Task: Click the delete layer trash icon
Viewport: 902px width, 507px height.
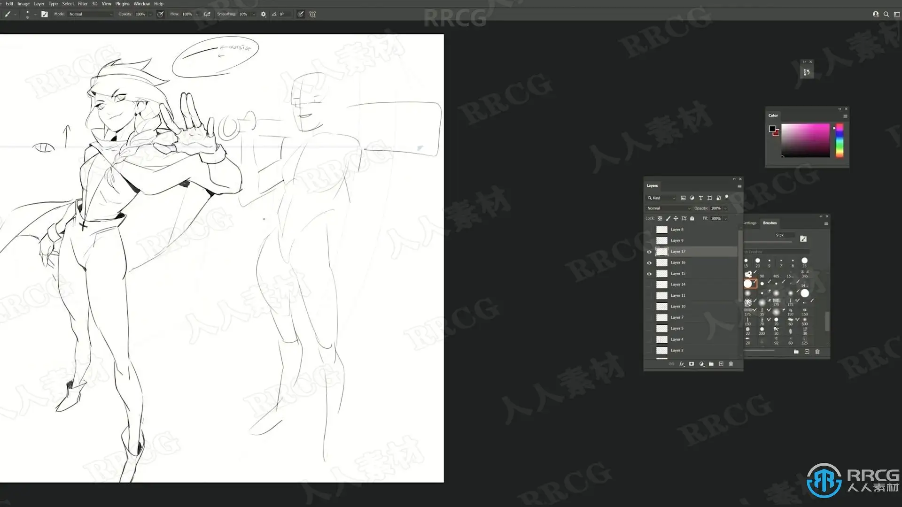Action: [x=731, y=364]
